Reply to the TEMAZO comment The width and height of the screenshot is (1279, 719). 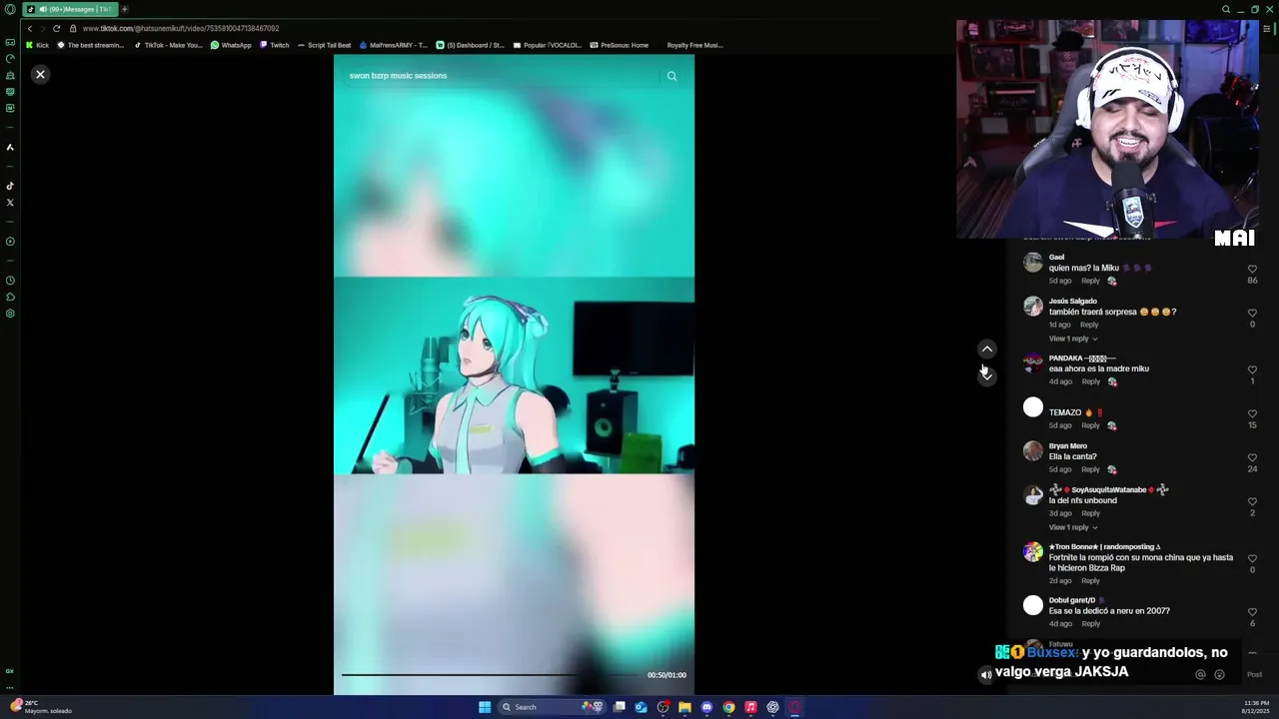coord(1090,425)
